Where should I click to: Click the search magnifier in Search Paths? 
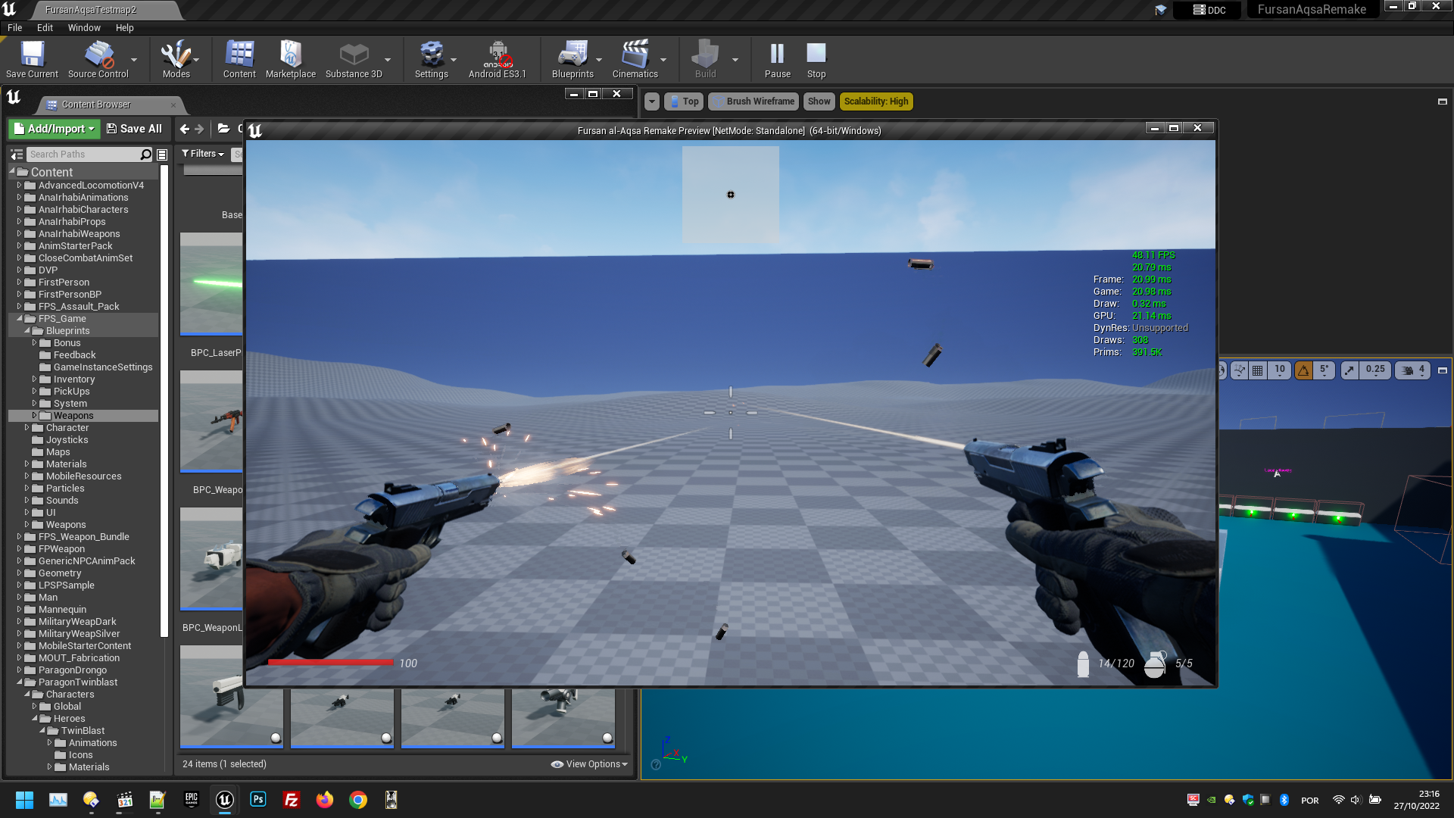(146, 155)
